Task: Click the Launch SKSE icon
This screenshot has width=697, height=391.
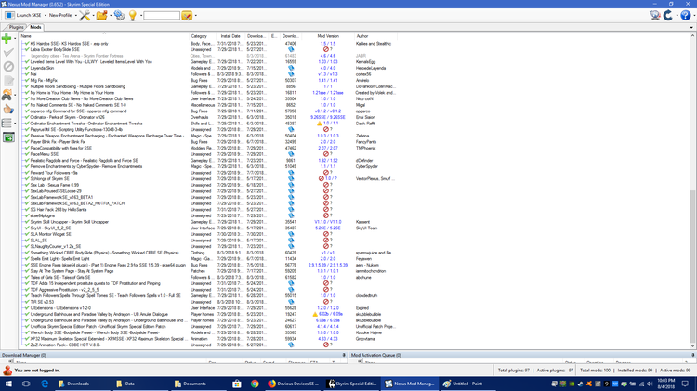Action: pos(9,15)
